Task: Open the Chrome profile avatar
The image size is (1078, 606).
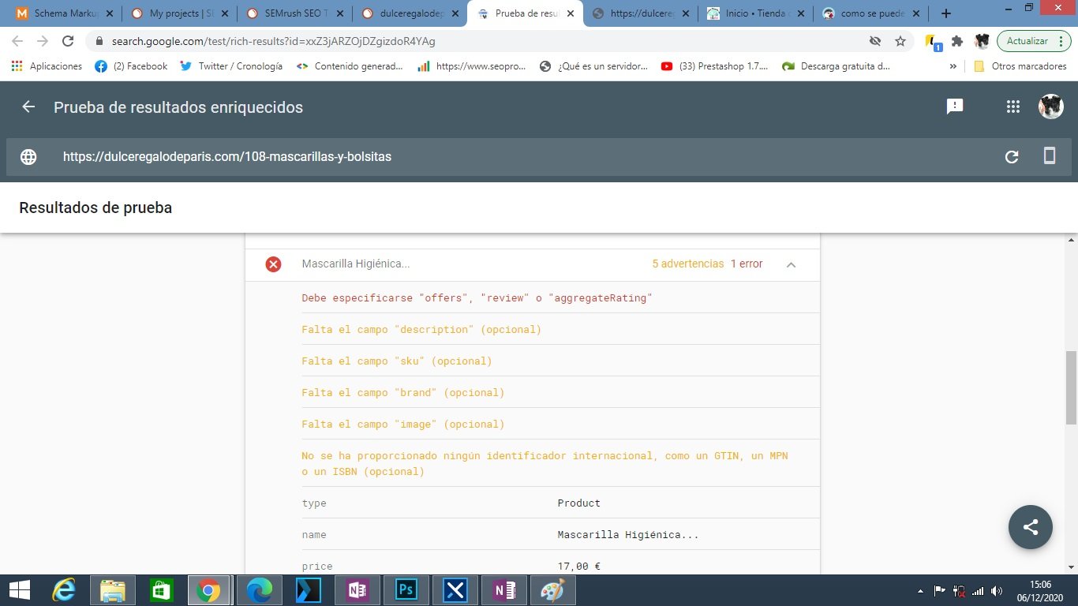Action: pyautogui.click(x=982, y=41)
